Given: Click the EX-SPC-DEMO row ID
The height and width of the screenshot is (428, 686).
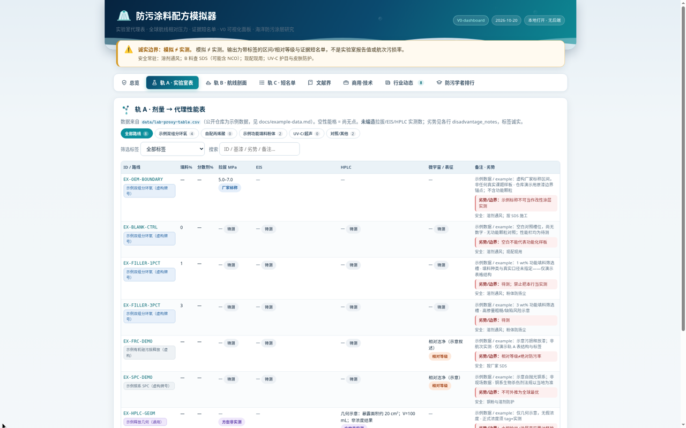Looking at the screenshot, I should [x=138, y=377].
